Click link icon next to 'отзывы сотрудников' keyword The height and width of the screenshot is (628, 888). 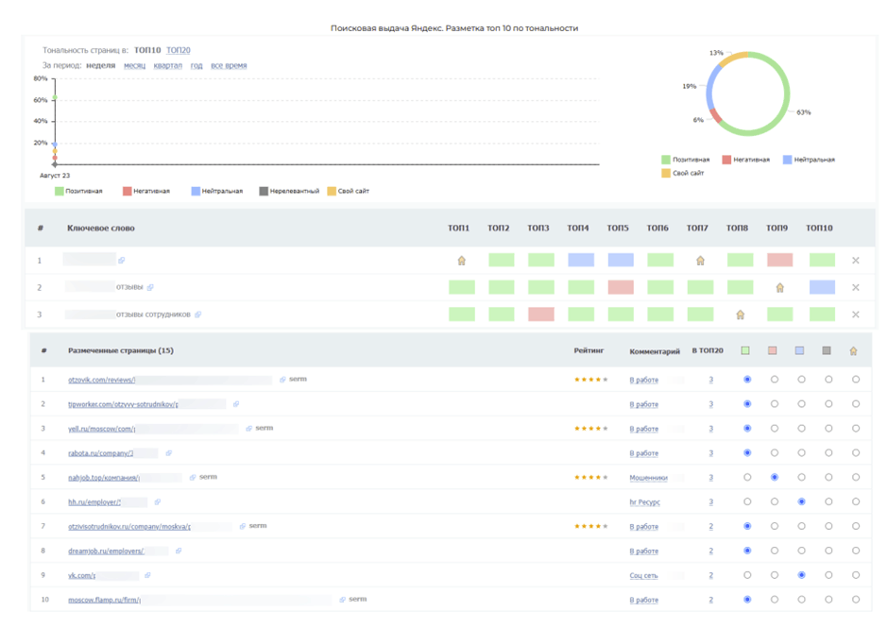point(198,314)
